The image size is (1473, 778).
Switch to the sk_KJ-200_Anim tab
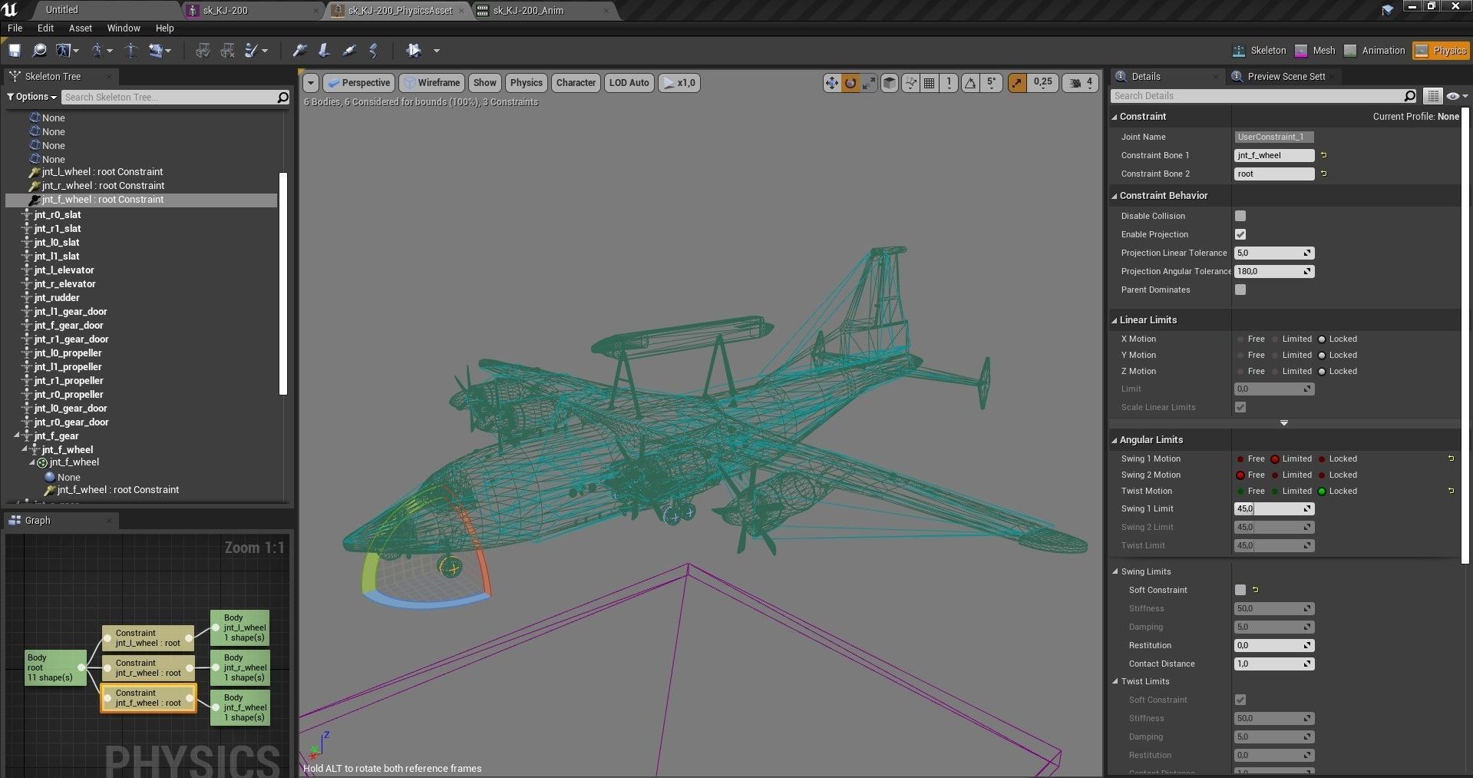click(528, 11)
